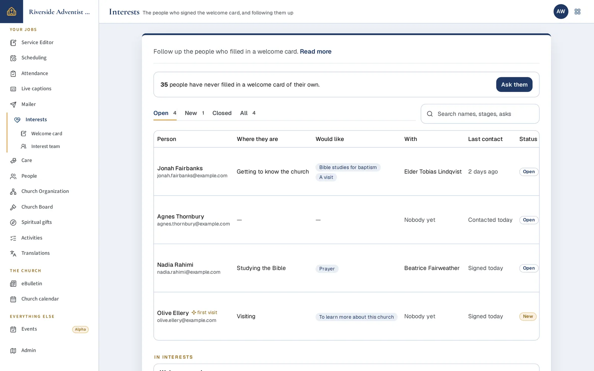Image resolution: width=594 pixels, height=371 pixels.
Task: Click Nadia Rahimi name
Action: (x=175, y=265)
